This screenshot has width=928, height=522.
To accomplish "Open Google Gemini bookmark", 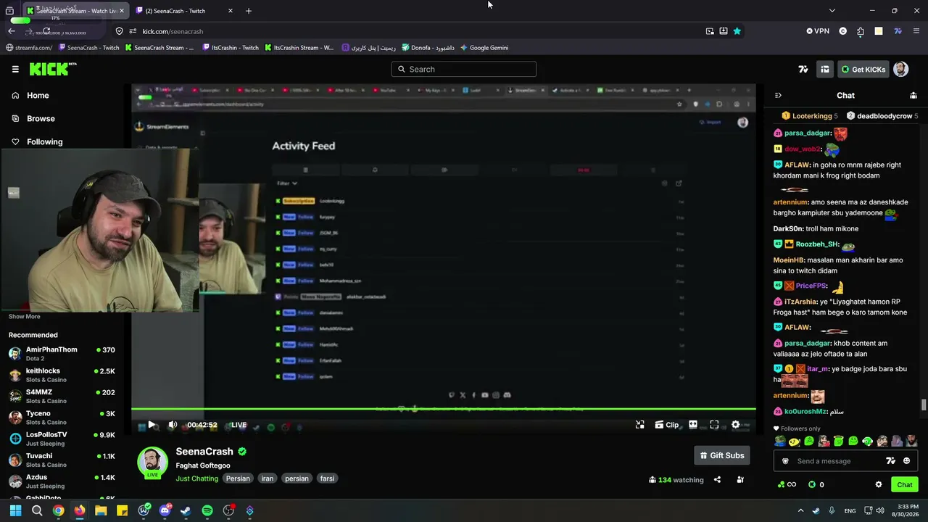I will 484,48.
